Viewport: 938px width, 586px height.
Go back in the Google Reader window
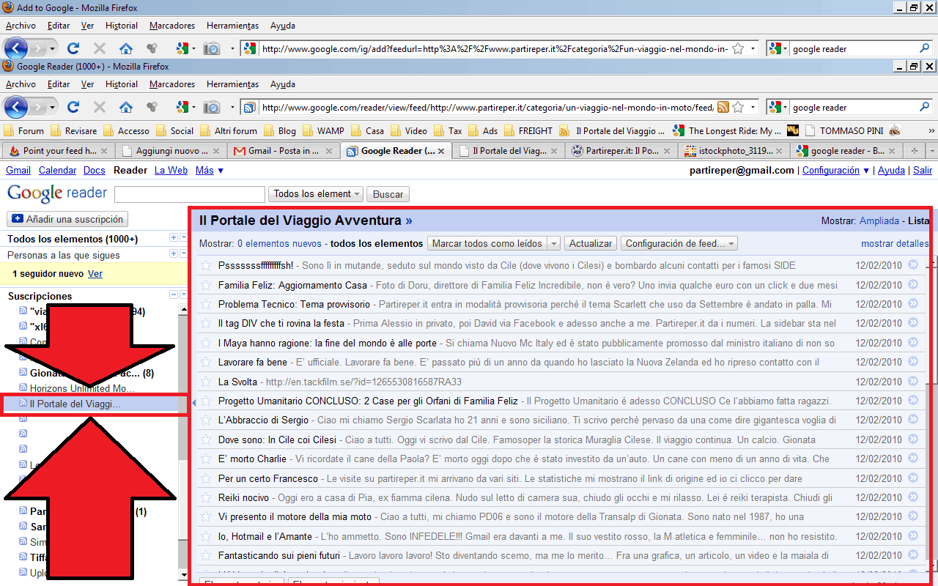(x=16, y=107)
